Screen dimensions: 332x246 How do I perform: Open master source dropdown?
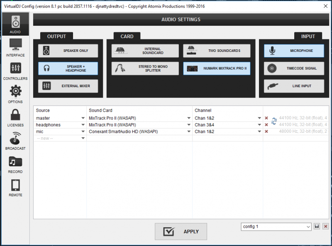[x=83, y=118]
